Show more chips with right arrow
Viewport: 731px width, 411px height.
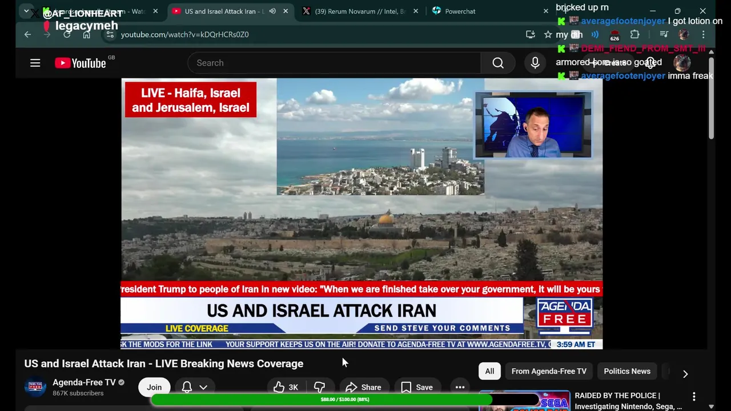click(685, 374)
